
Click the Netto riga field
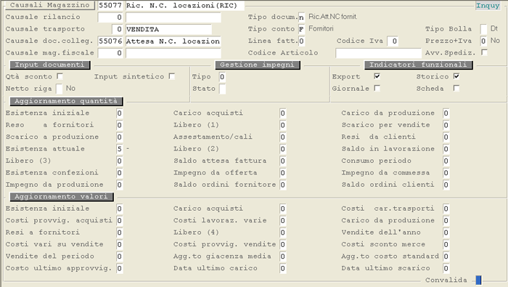(60, 89)
